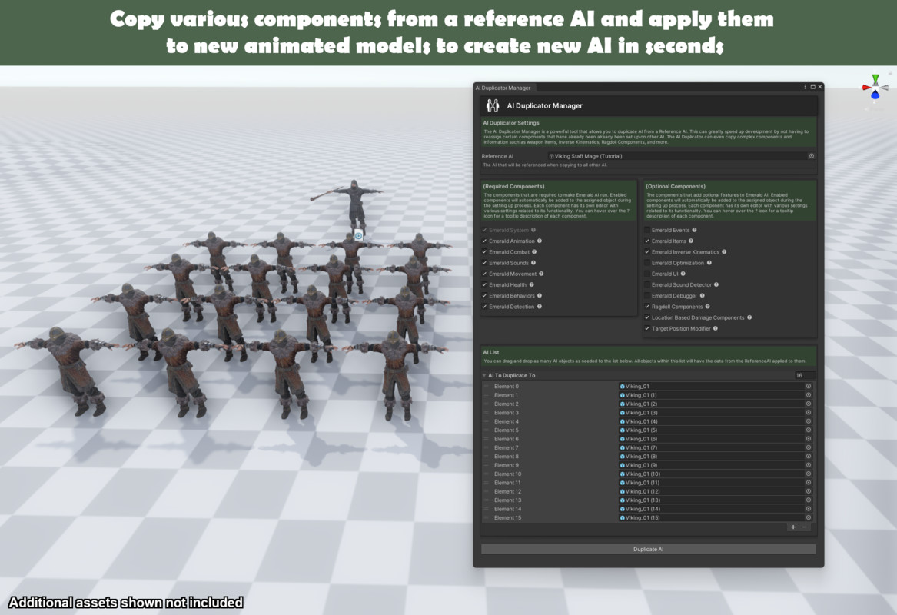This screenshot has height=615, width=897.
Task: Click help icon next to Ragdoll Components
Action: [x=708, y=307]
